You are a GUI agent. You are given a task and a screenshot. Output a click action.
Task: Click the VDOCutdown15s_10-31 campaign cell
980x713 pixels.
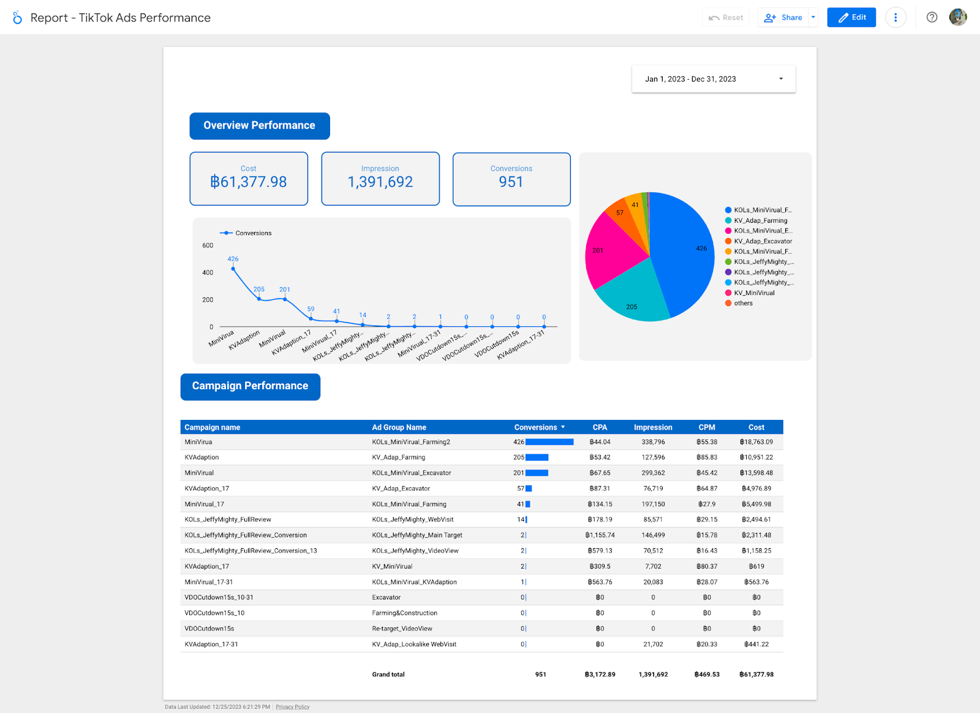click(219, 597)
